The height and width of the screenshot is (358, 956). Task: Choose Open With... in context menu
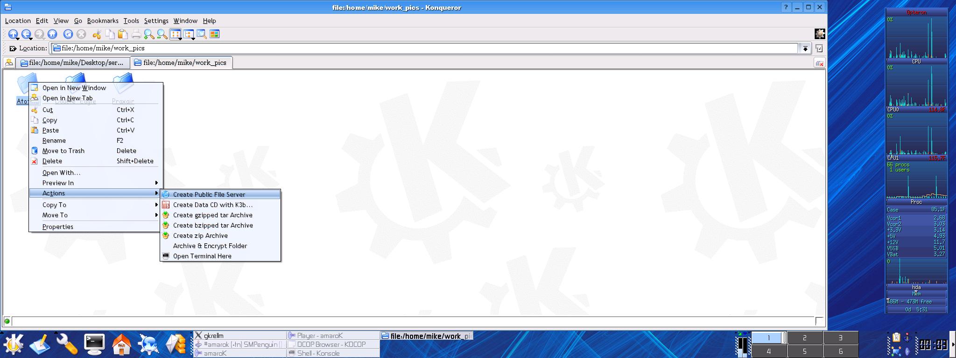tap(96, 172)
